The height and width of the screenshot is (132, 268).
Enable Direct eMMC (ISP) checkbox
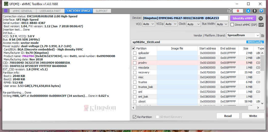click(232, 25)
